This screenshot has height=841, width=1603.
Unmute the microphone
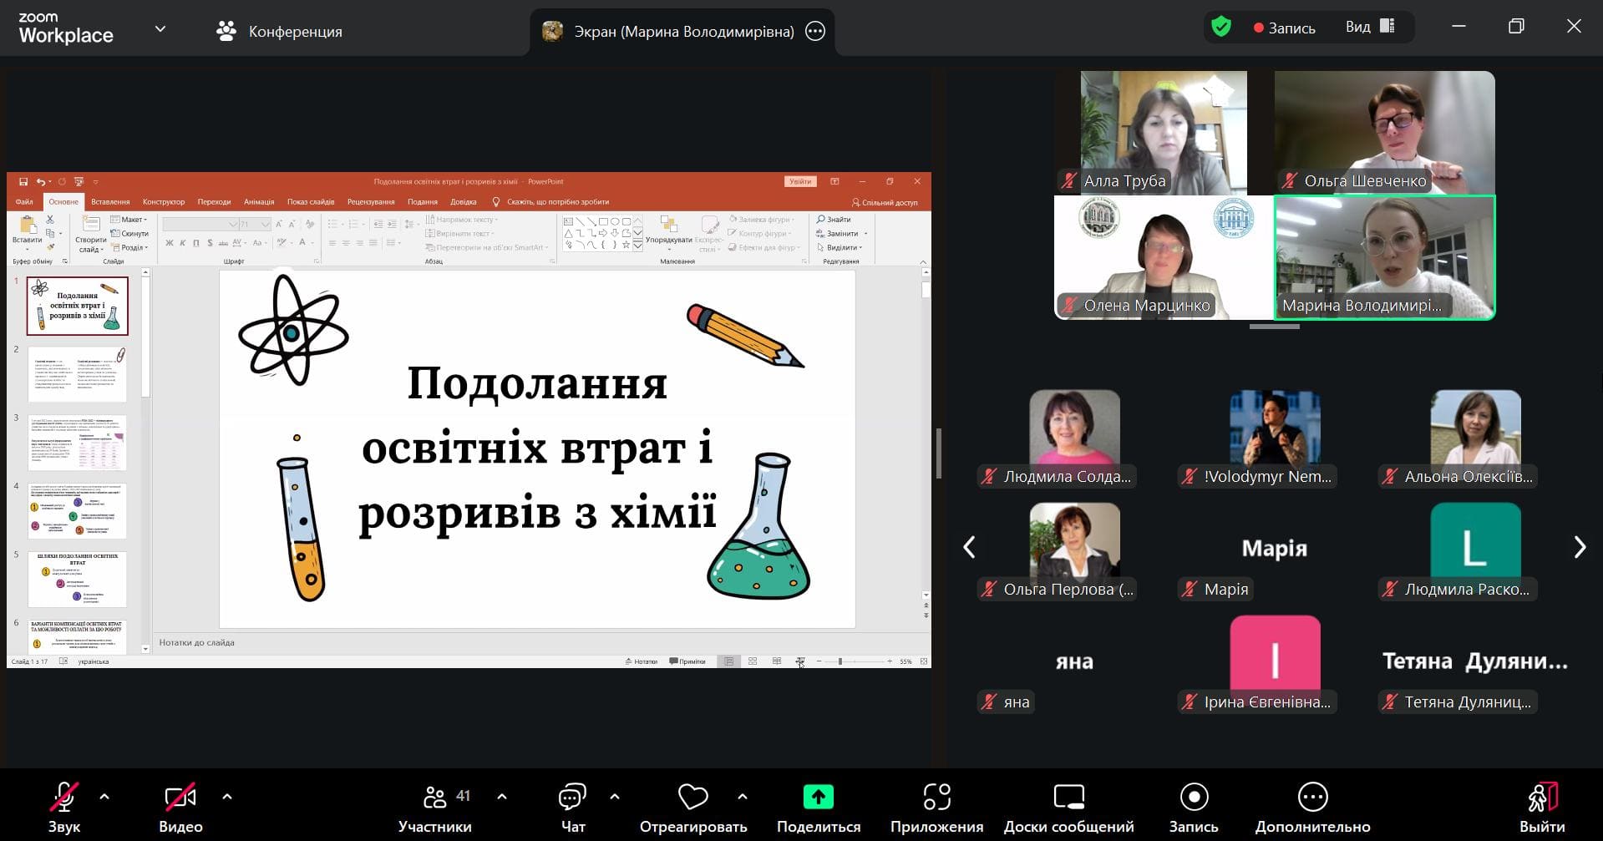[64, 808]
